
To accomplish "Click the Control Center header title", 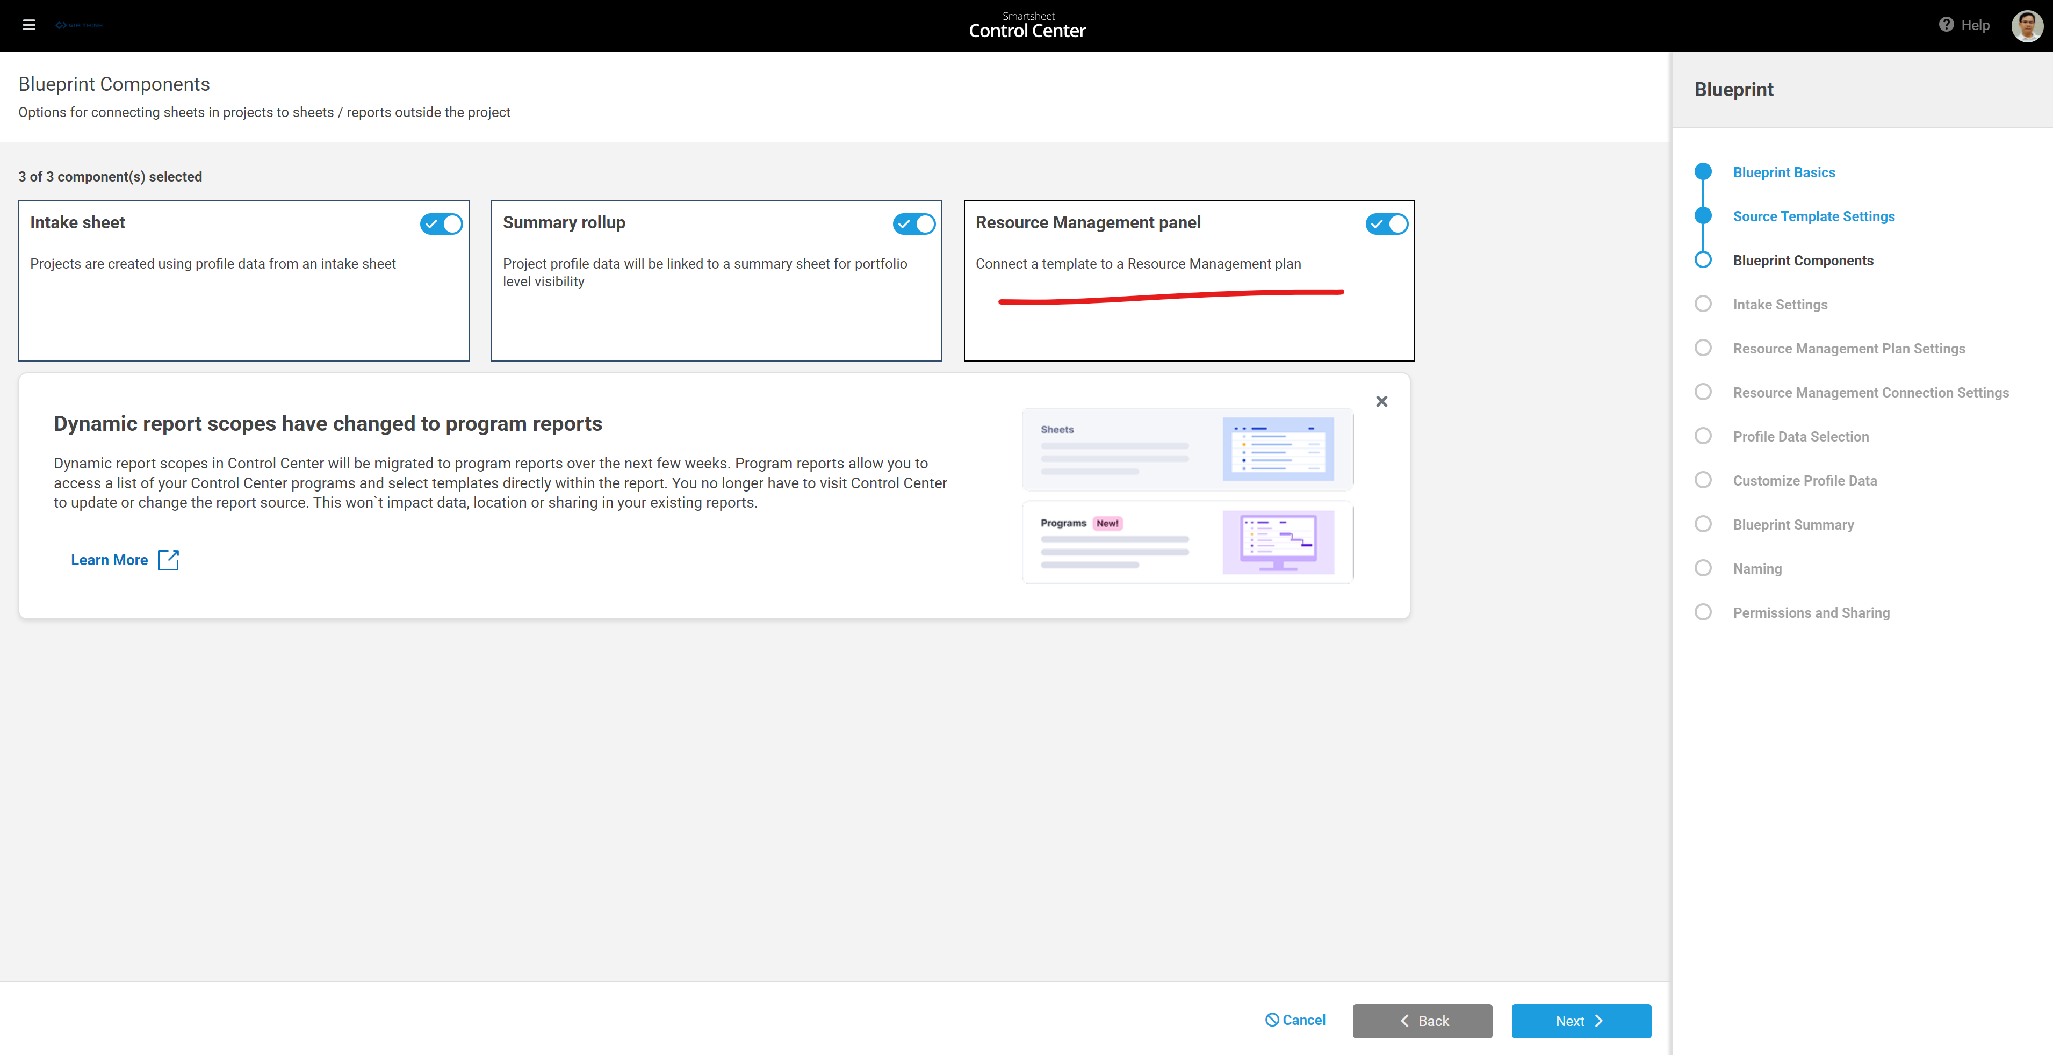I will [x=1026, y=30].
